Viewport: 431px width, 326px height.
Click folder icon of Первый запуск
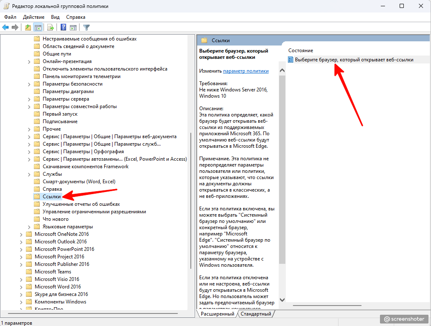click(x=37, y=114)
